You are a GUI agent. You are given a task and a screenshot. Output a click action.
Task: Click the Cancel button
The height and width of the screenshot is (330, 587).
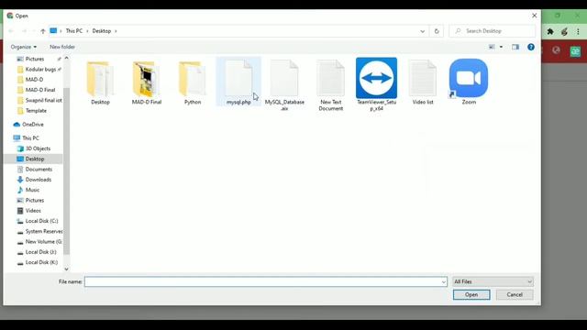pyautogui.click(x=515, y=295)
